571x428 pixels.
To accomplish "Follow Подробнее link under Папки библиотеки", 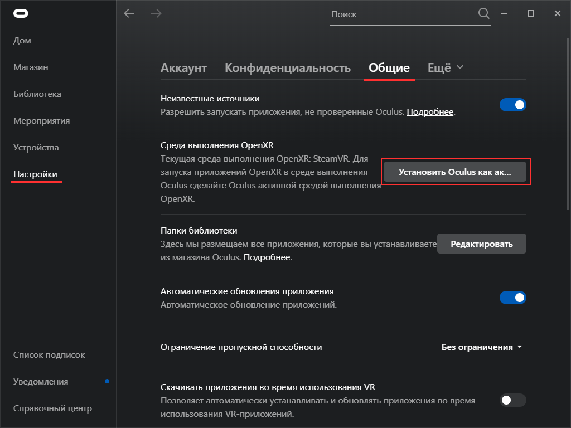I will coord(267,257).
